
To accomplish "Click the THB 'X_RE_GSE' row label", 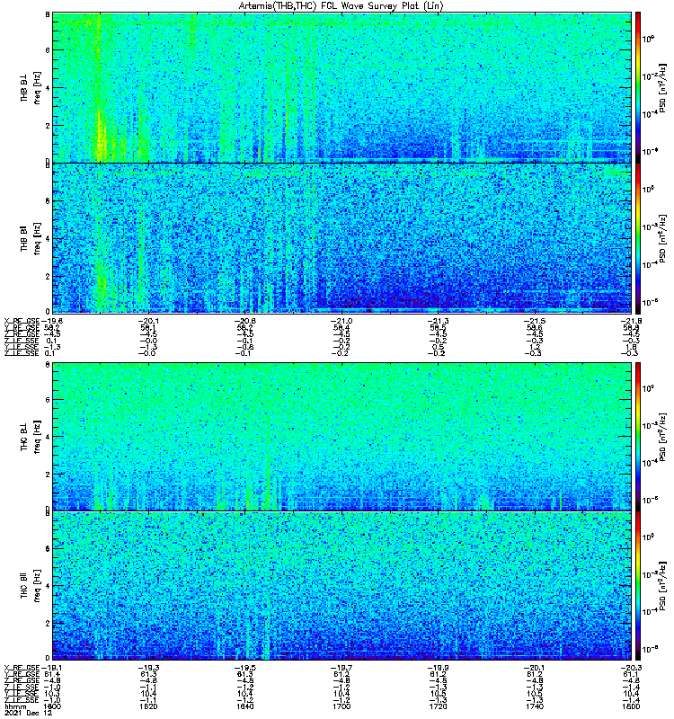I will pyautogui.click(x=22, y=321).
